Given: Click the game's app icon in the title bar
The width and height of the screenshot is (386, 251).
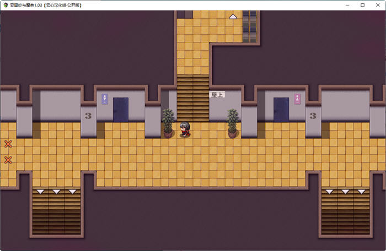Looking at the screenshot, I should coord(6,5).
